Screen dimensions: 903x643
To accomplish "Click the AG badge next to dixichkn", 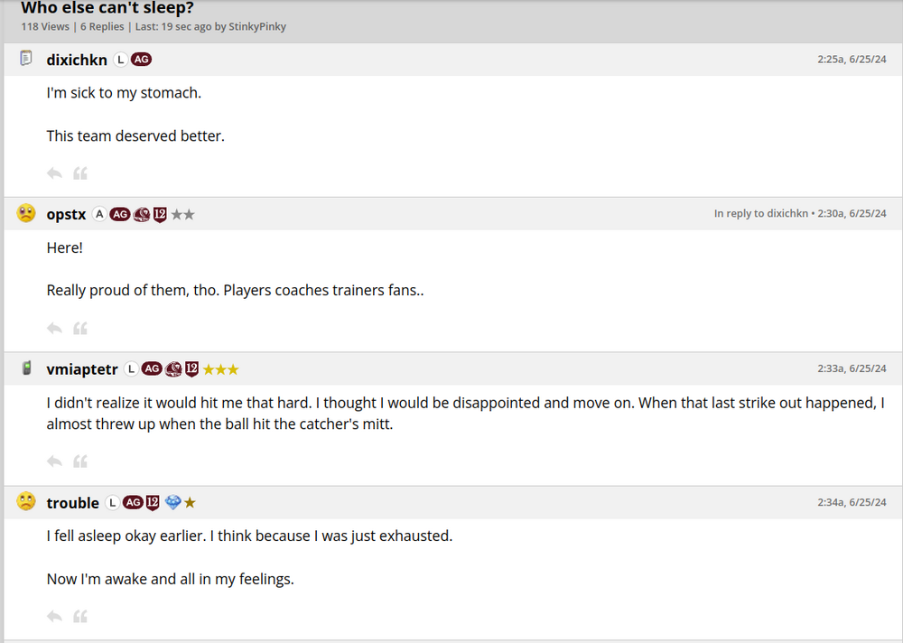I will [x=141, y=60].
